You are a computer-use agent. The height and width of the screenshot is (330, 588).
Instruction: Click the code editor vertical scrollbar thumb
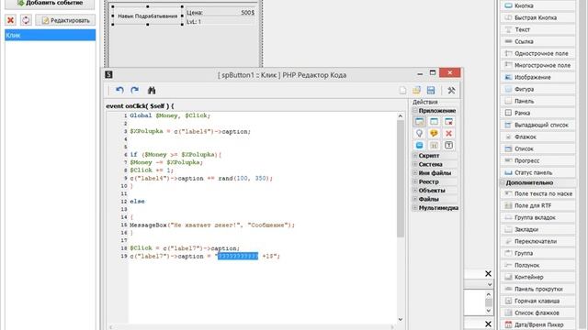pos(401,179)
